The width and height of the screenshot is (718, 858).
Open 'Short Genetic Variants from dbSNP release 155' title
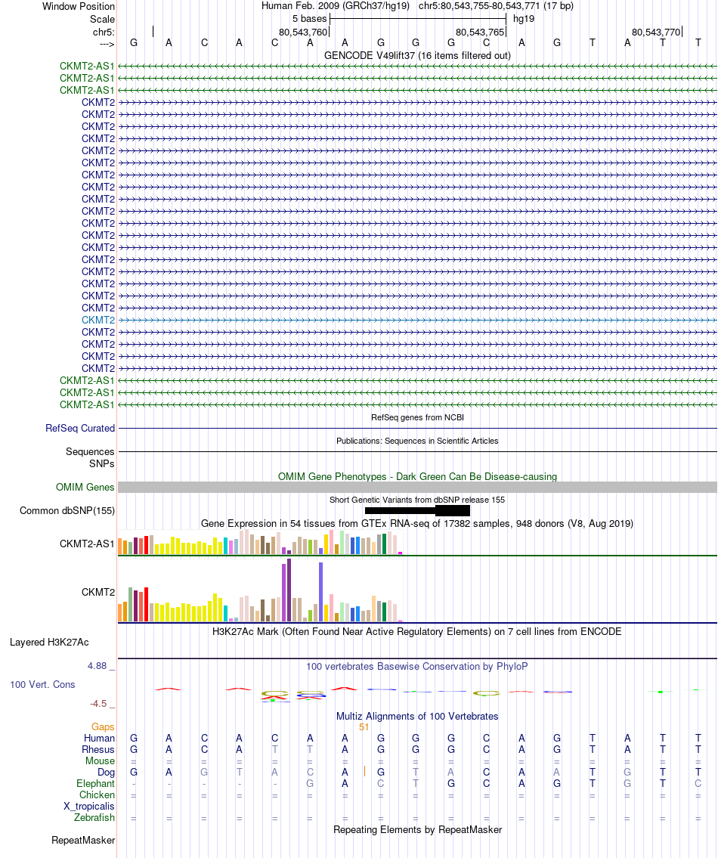click(x=417, y=500)
